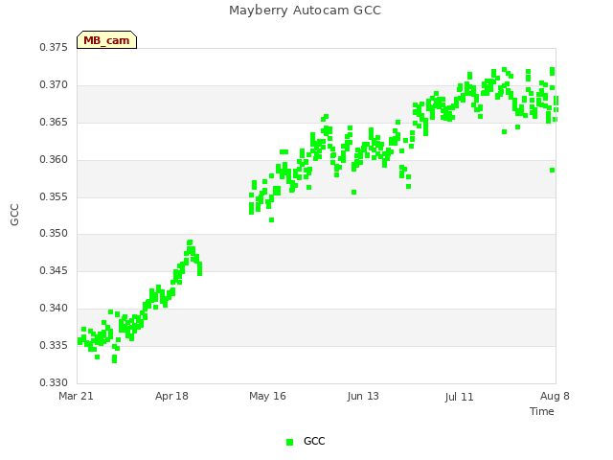The image size is (613, 460).
Task: Click the 0.345 y-axis label
Action: (54, 270)
